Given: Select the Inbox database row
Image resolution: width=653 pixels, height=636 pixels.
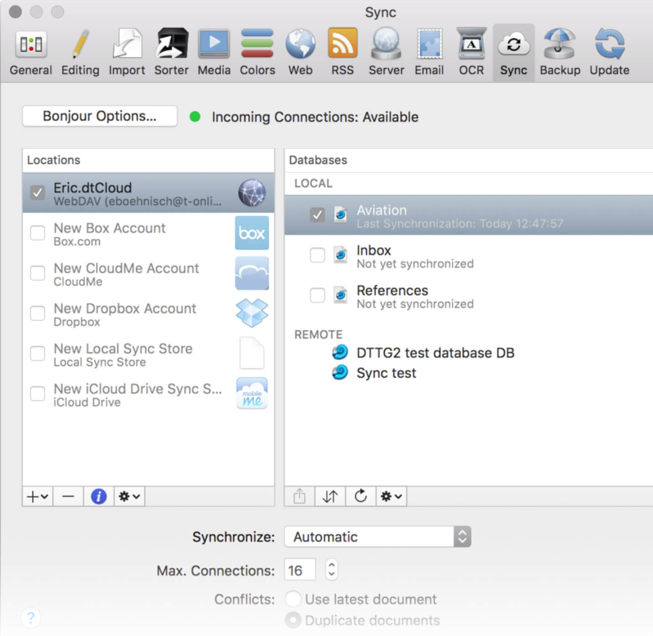Looking at the screenshot, I should (469, 256).
